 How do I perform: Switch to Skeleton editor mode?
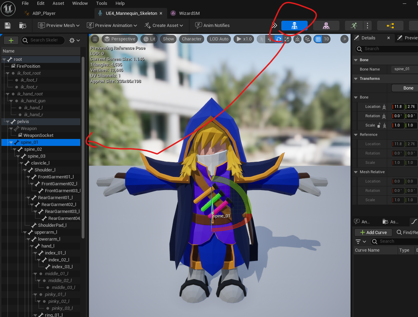(294, 26)
